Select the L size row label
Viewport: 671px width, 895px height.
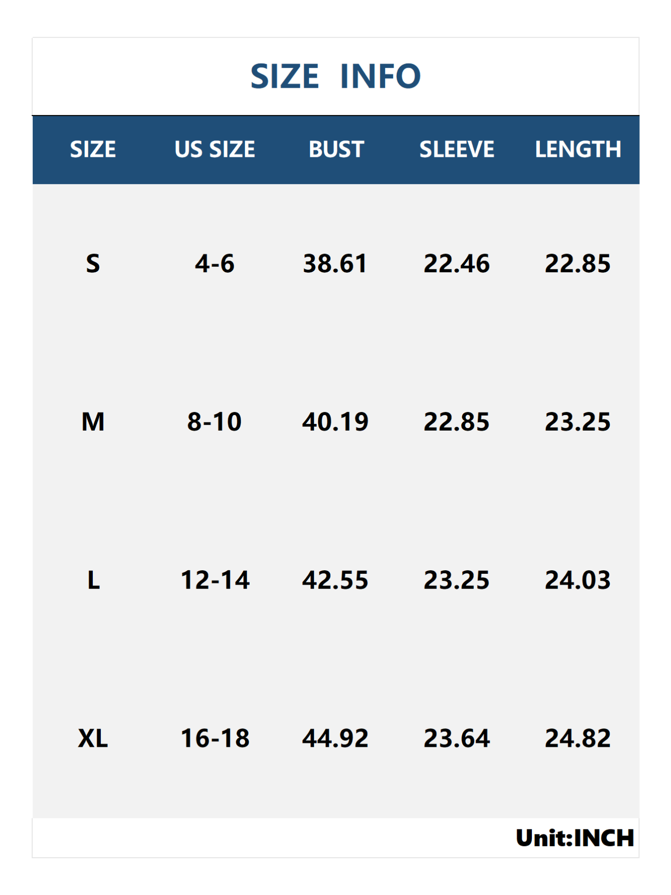[93, 580]
